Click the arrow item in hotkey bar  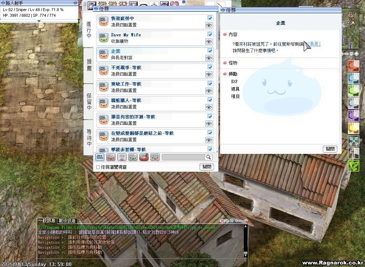coord(220,5)
